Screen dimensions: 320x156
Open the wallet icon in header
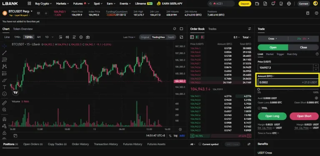[257, 4]
